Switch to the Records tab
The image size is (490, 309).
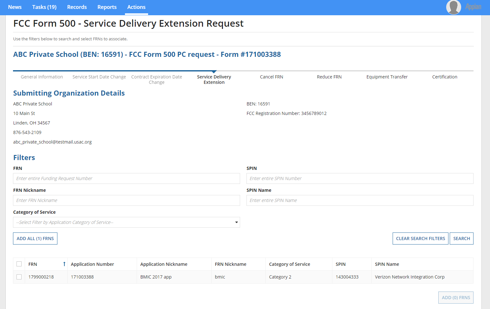coord(77,7)
